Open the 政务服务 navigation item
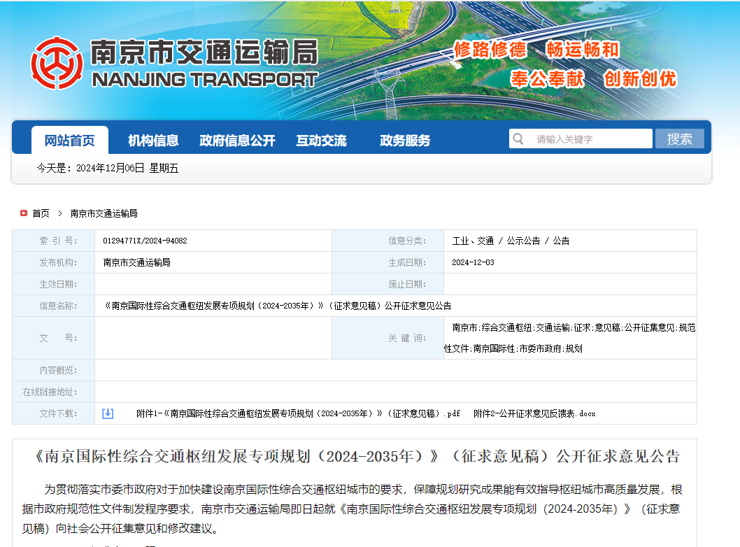740x547 pixels. click(405, 141)
